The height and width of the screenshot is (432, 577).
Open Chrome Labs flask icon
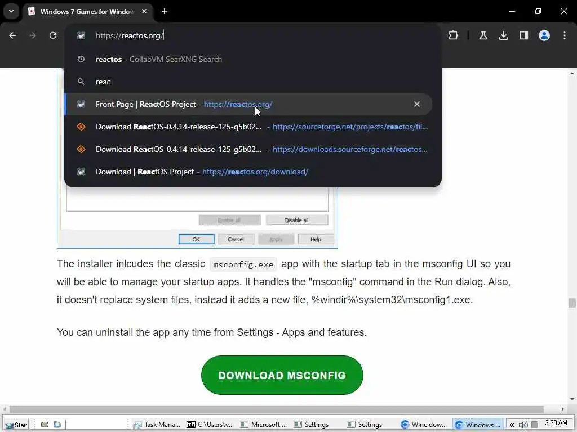(x=483, y=35)
